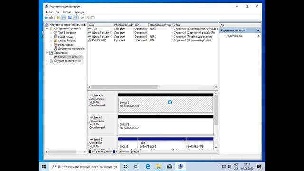Expand the Task Scheduler node arrow

51,33
